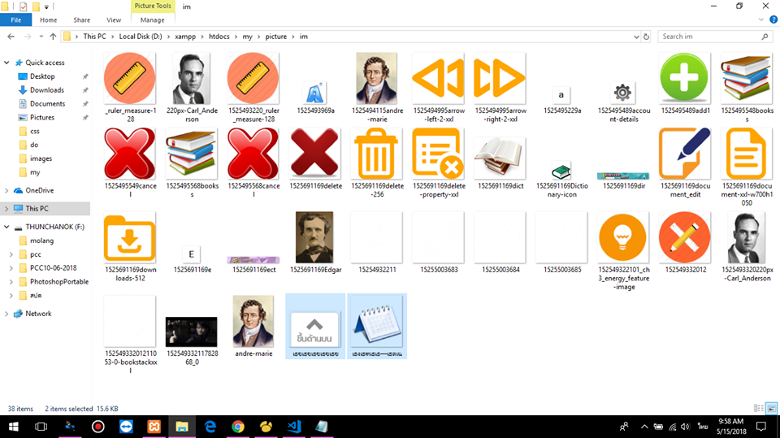780x438 pixels.
Task: Open the recent locations dropdown arrow
Action: (41, 37)
